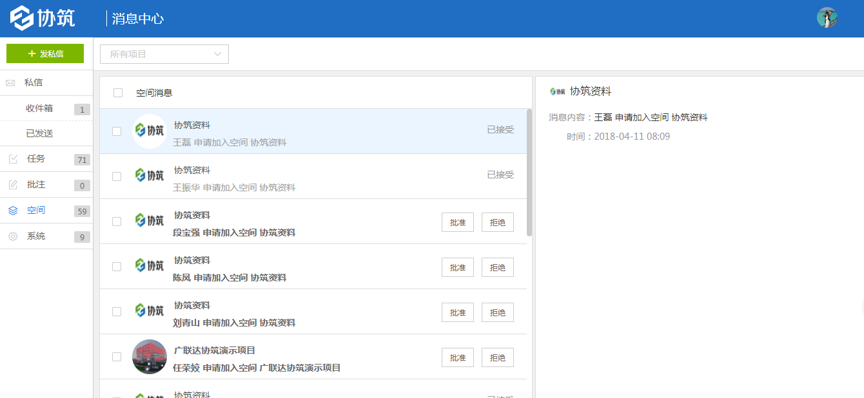This screenshot has height=398, width=864.
Task: Select the 任务 task icon in sidebar
Action: coord(12,159)
